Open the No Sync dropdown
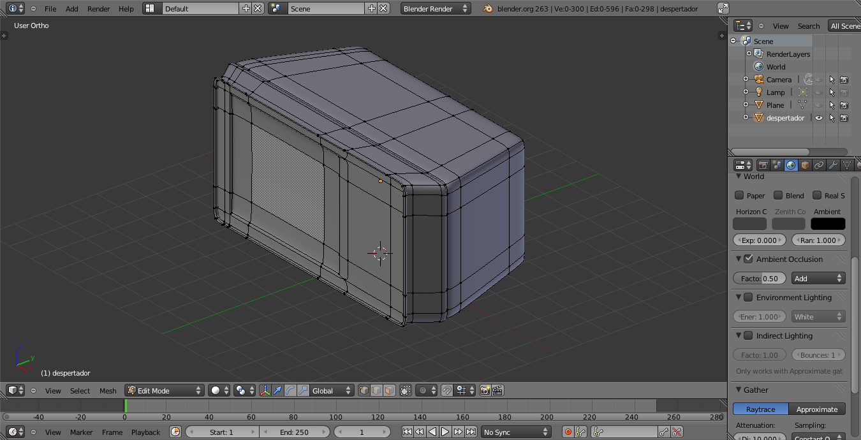The image size is (861, 440). coord(517,432)
